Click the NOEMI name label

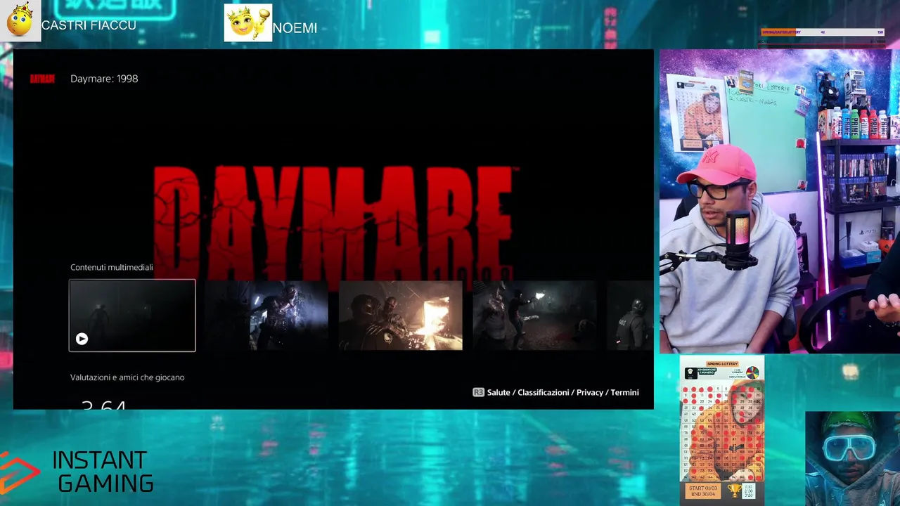pos(295,28)
